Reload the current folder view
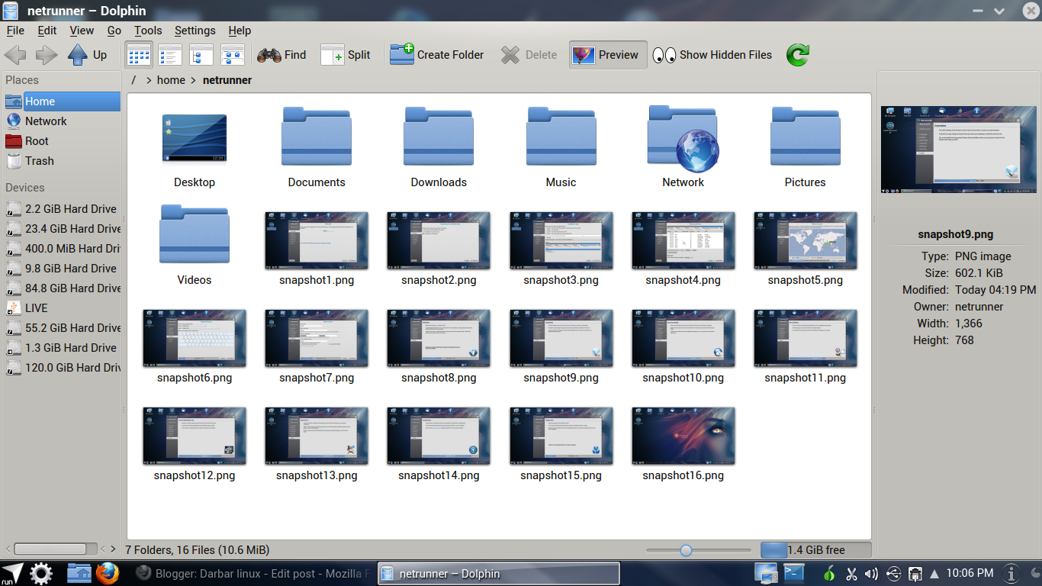The width and height of the screenshot is (1042, 586). tap(797, 54)
